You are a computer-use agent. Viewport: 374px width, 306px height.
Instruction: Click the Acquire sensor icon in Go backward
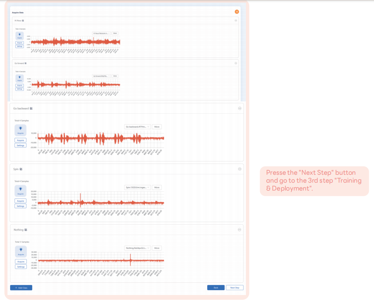tap(20, 130)
